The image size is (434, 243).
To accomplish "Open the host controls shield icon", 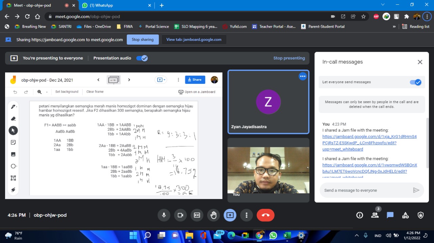I will click(x=420, y=215).
